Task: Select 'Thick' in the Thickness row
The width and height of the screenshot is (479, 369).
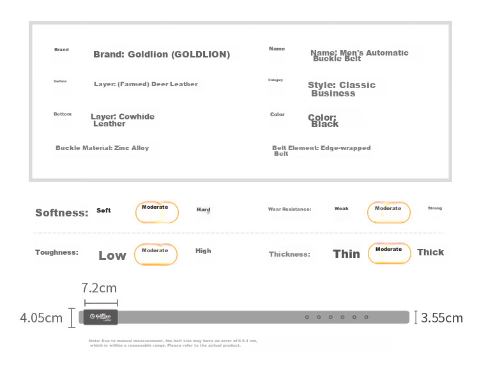Action: [430, 252]
